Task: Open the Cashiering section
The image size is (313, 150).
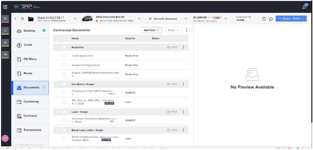Action: (x=30, y=102)
